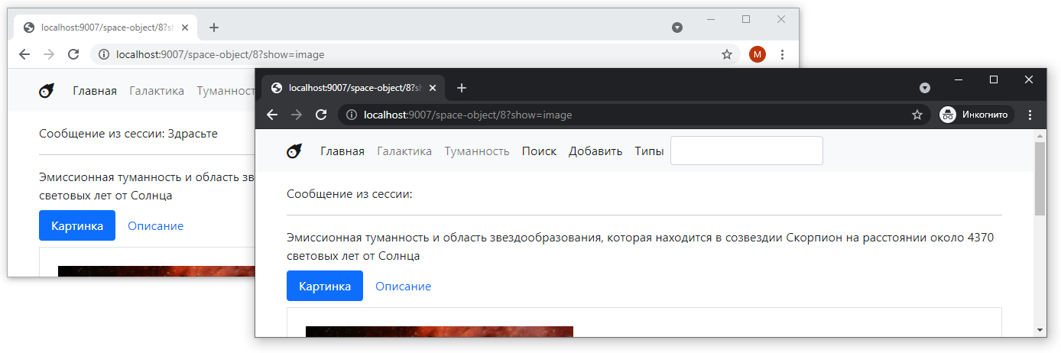
Task: Click the blue Картинка button in the incognito window
Action: (x=324, y=286)
